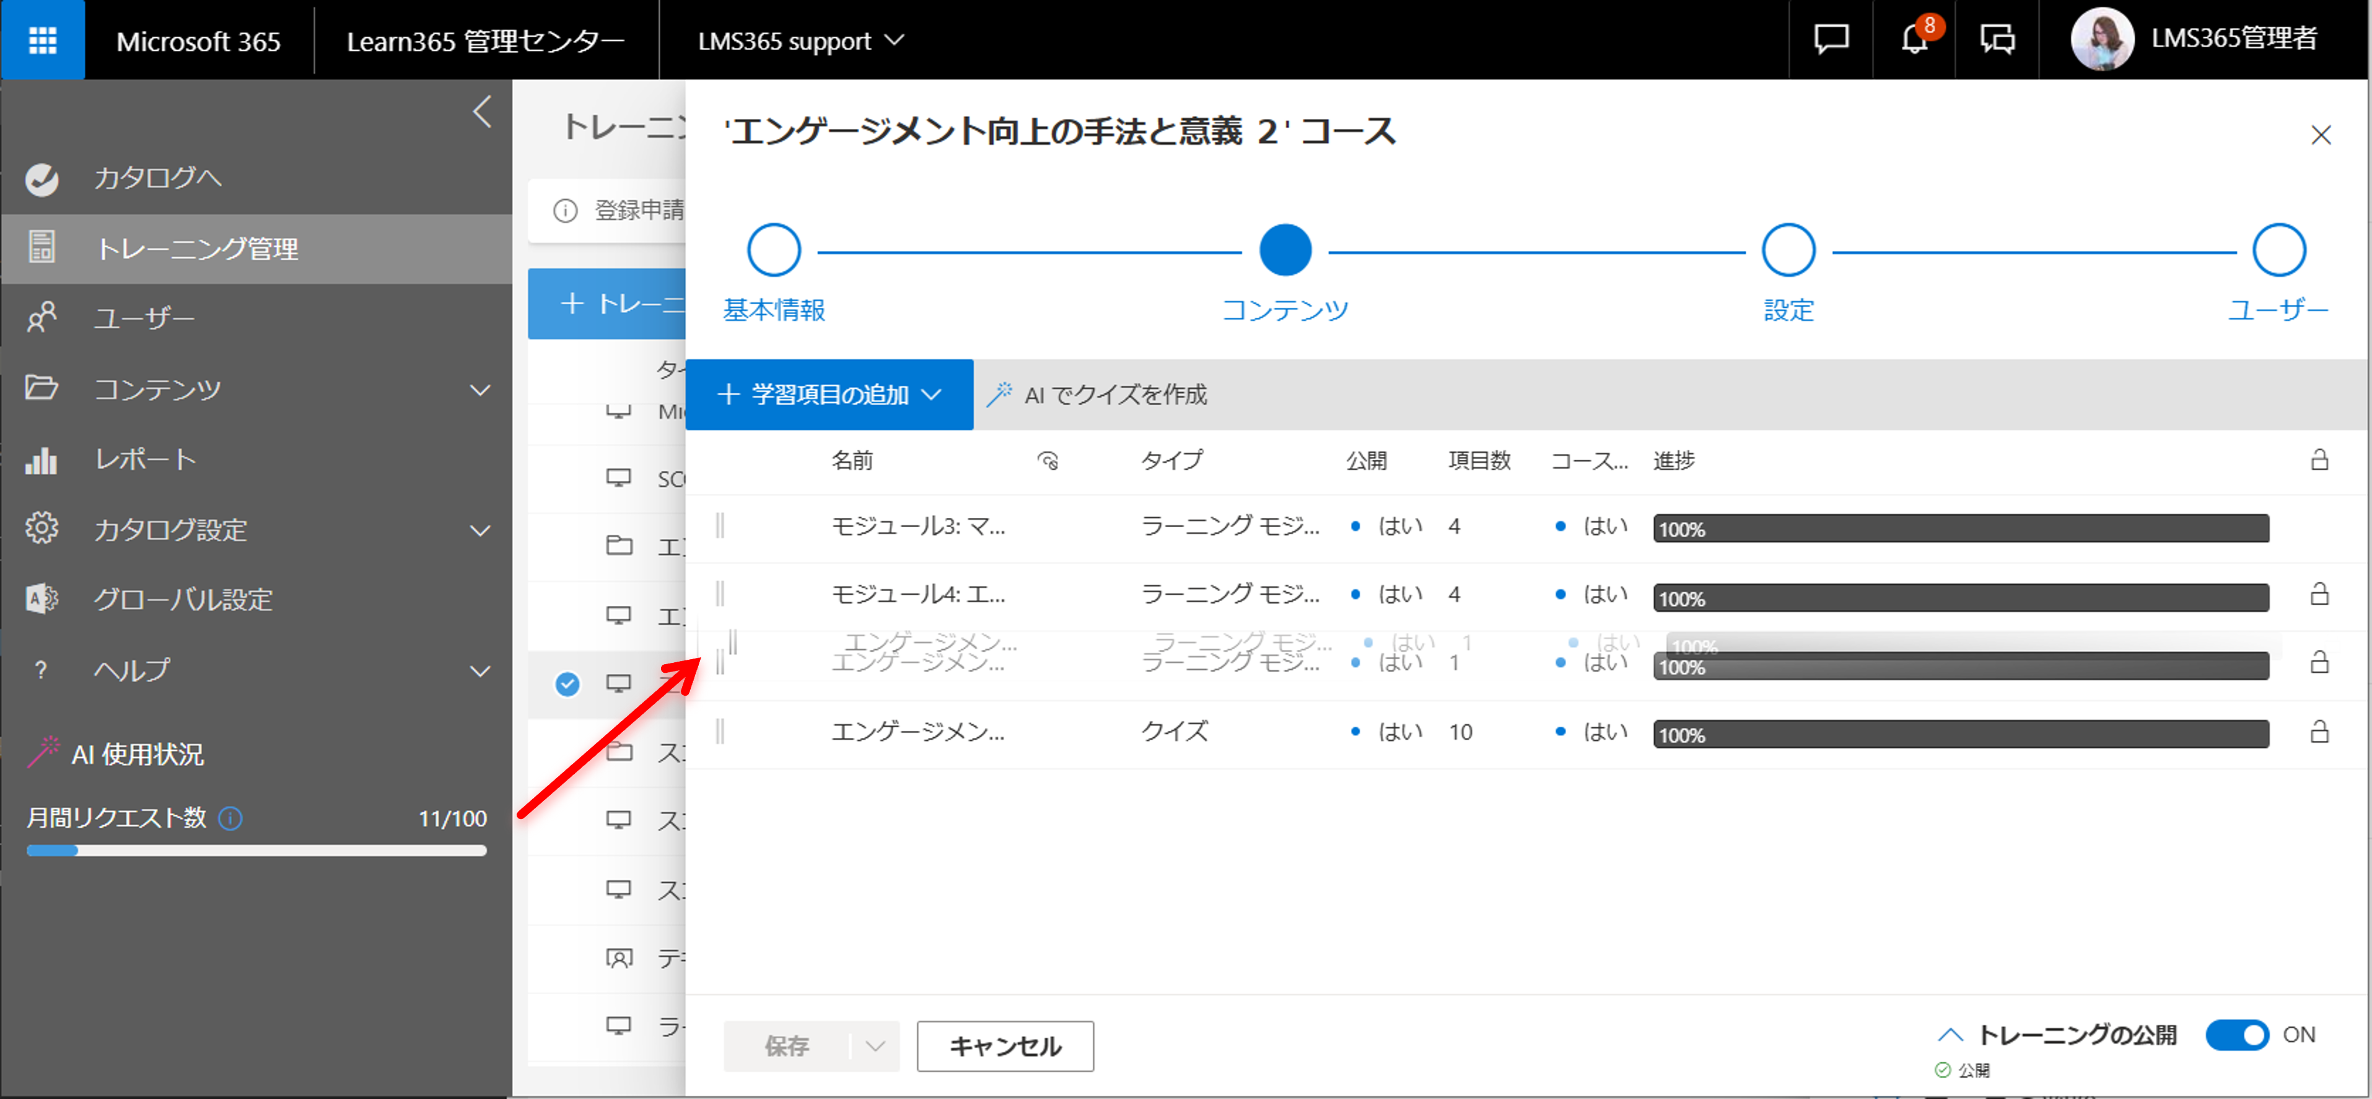The height and width of the screenshot is (1099, 2372).
Task: Collapse the left sidebar with the arrow
Action: pos(481,112)
